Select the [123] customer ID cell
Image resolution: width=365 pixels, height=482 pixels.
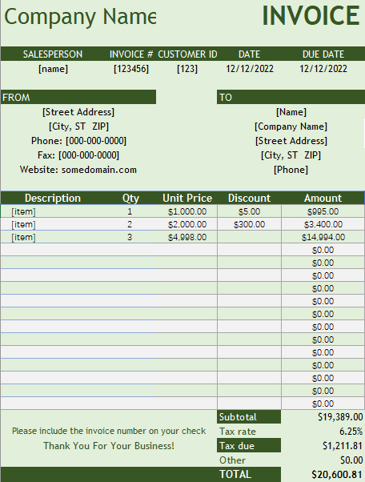[187, 69]
